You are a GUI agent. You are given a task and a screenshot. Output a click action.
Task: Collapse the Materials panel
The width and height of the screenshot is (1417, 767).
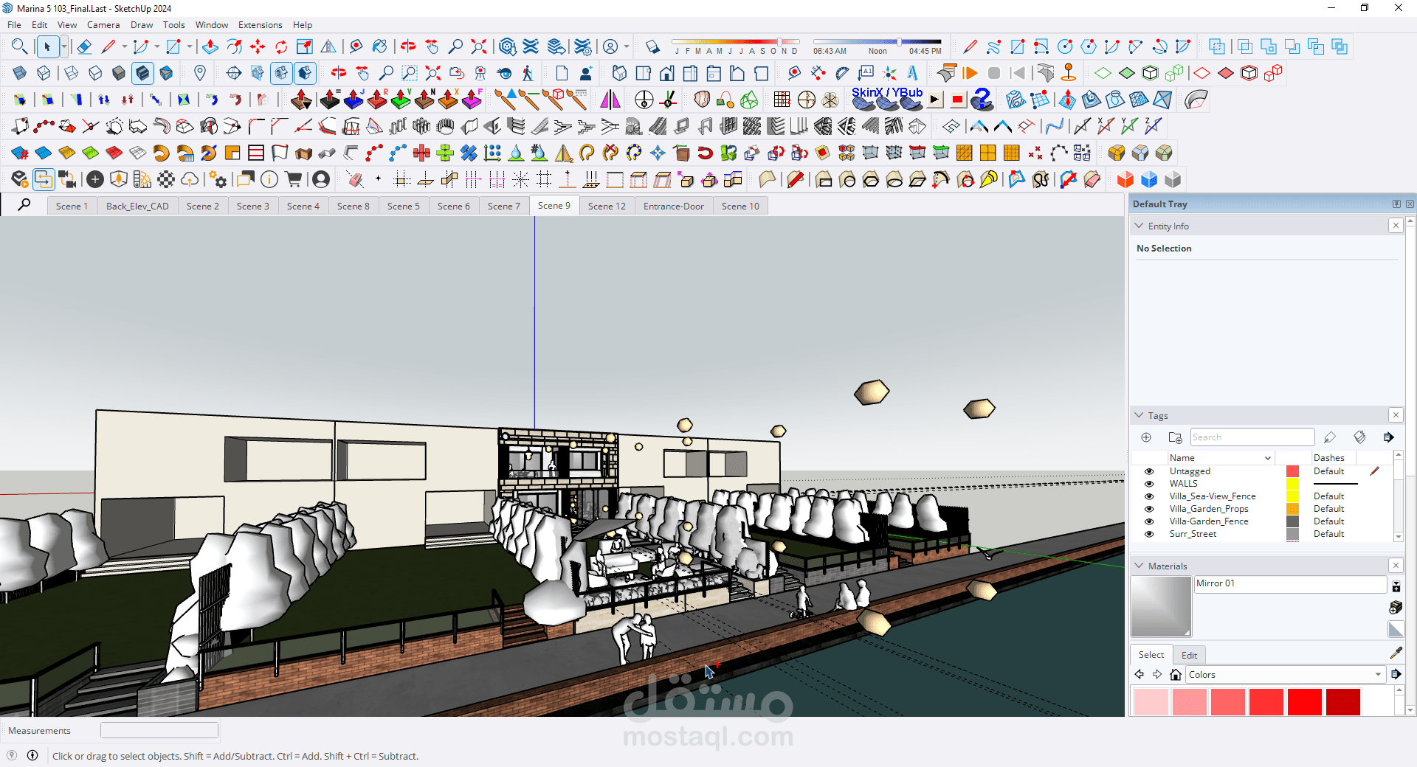tap(1140, 566)
